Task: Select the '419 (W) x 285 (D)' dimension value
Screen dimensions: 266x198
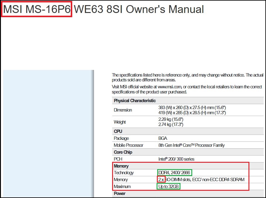Action: coord(192,113)
